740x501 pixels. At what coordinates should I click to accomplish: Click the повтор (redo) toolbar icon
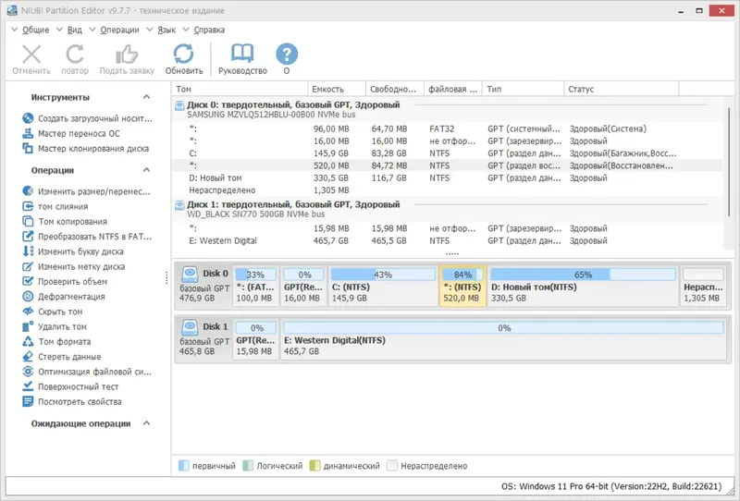click(75, 55)
